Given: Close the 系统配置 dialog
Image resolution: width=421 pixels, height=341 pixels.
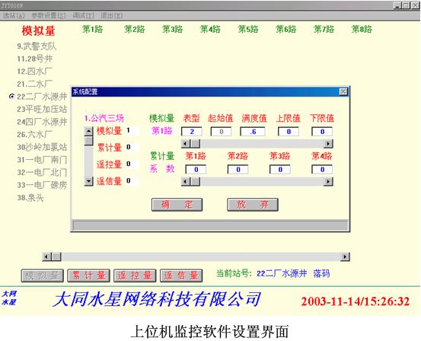Looking at the screenshot, I should [x=343, y=92].
